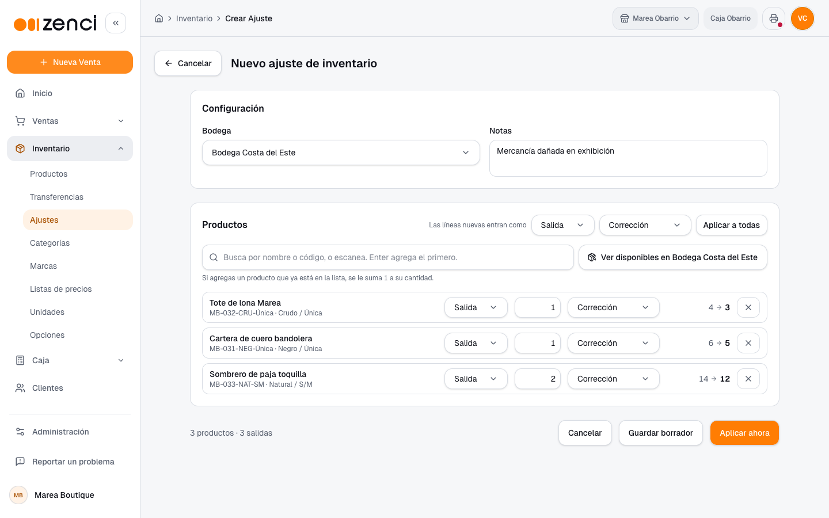Open the printer status icon
This screenshot has width=829, height=518.
click(x=774, y=18)
